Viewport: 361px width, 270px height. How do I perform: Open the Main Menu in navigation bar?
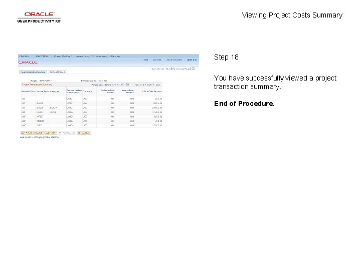(x=42, y=56)
